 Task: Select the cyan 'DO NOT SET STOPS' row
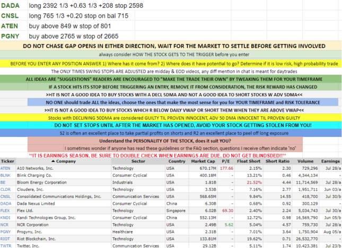click(171, 125)
